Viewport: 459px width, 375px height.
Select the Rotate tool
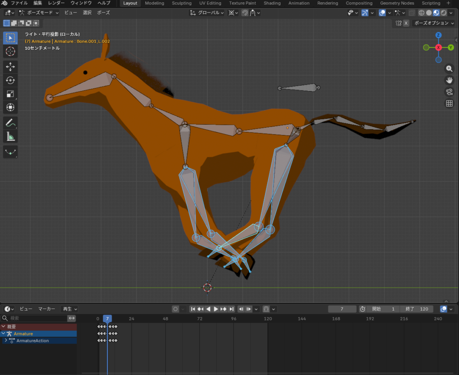[x=10, y=80]
